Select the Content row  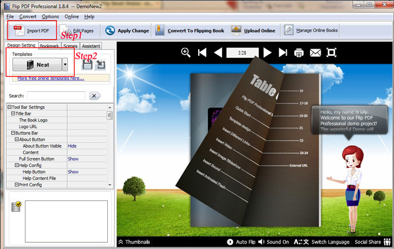pos(56,152)
